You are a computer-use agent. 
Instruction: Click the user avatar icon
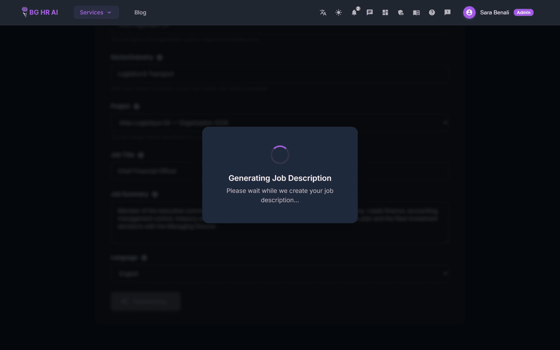tap(469, 13)
